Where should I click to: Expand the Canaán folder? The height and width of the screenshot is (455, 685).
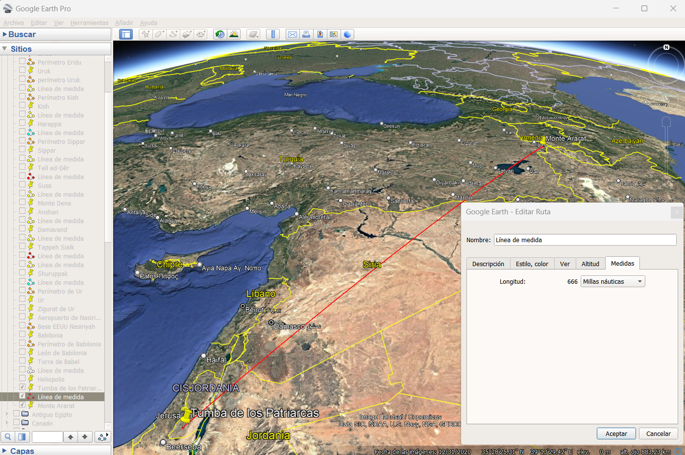[x=7, y=423]
